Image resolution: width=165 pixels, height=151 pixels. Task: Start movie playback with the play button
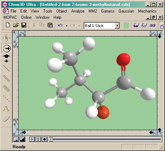32,139
